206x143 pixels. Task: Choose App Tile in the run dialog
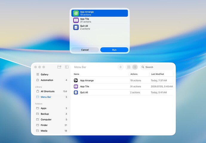click(x=100, y=20)
